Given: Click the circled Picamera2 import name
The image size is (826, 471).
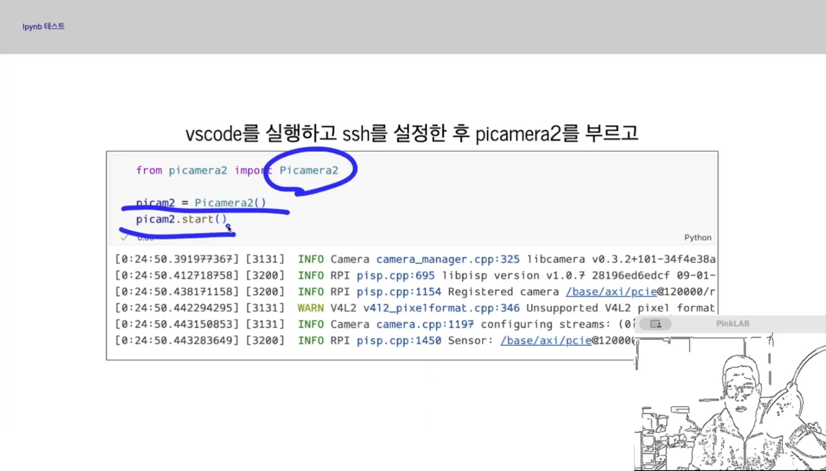Looking at the screenshot, I should pyautogui.click(x=308, y=170).
